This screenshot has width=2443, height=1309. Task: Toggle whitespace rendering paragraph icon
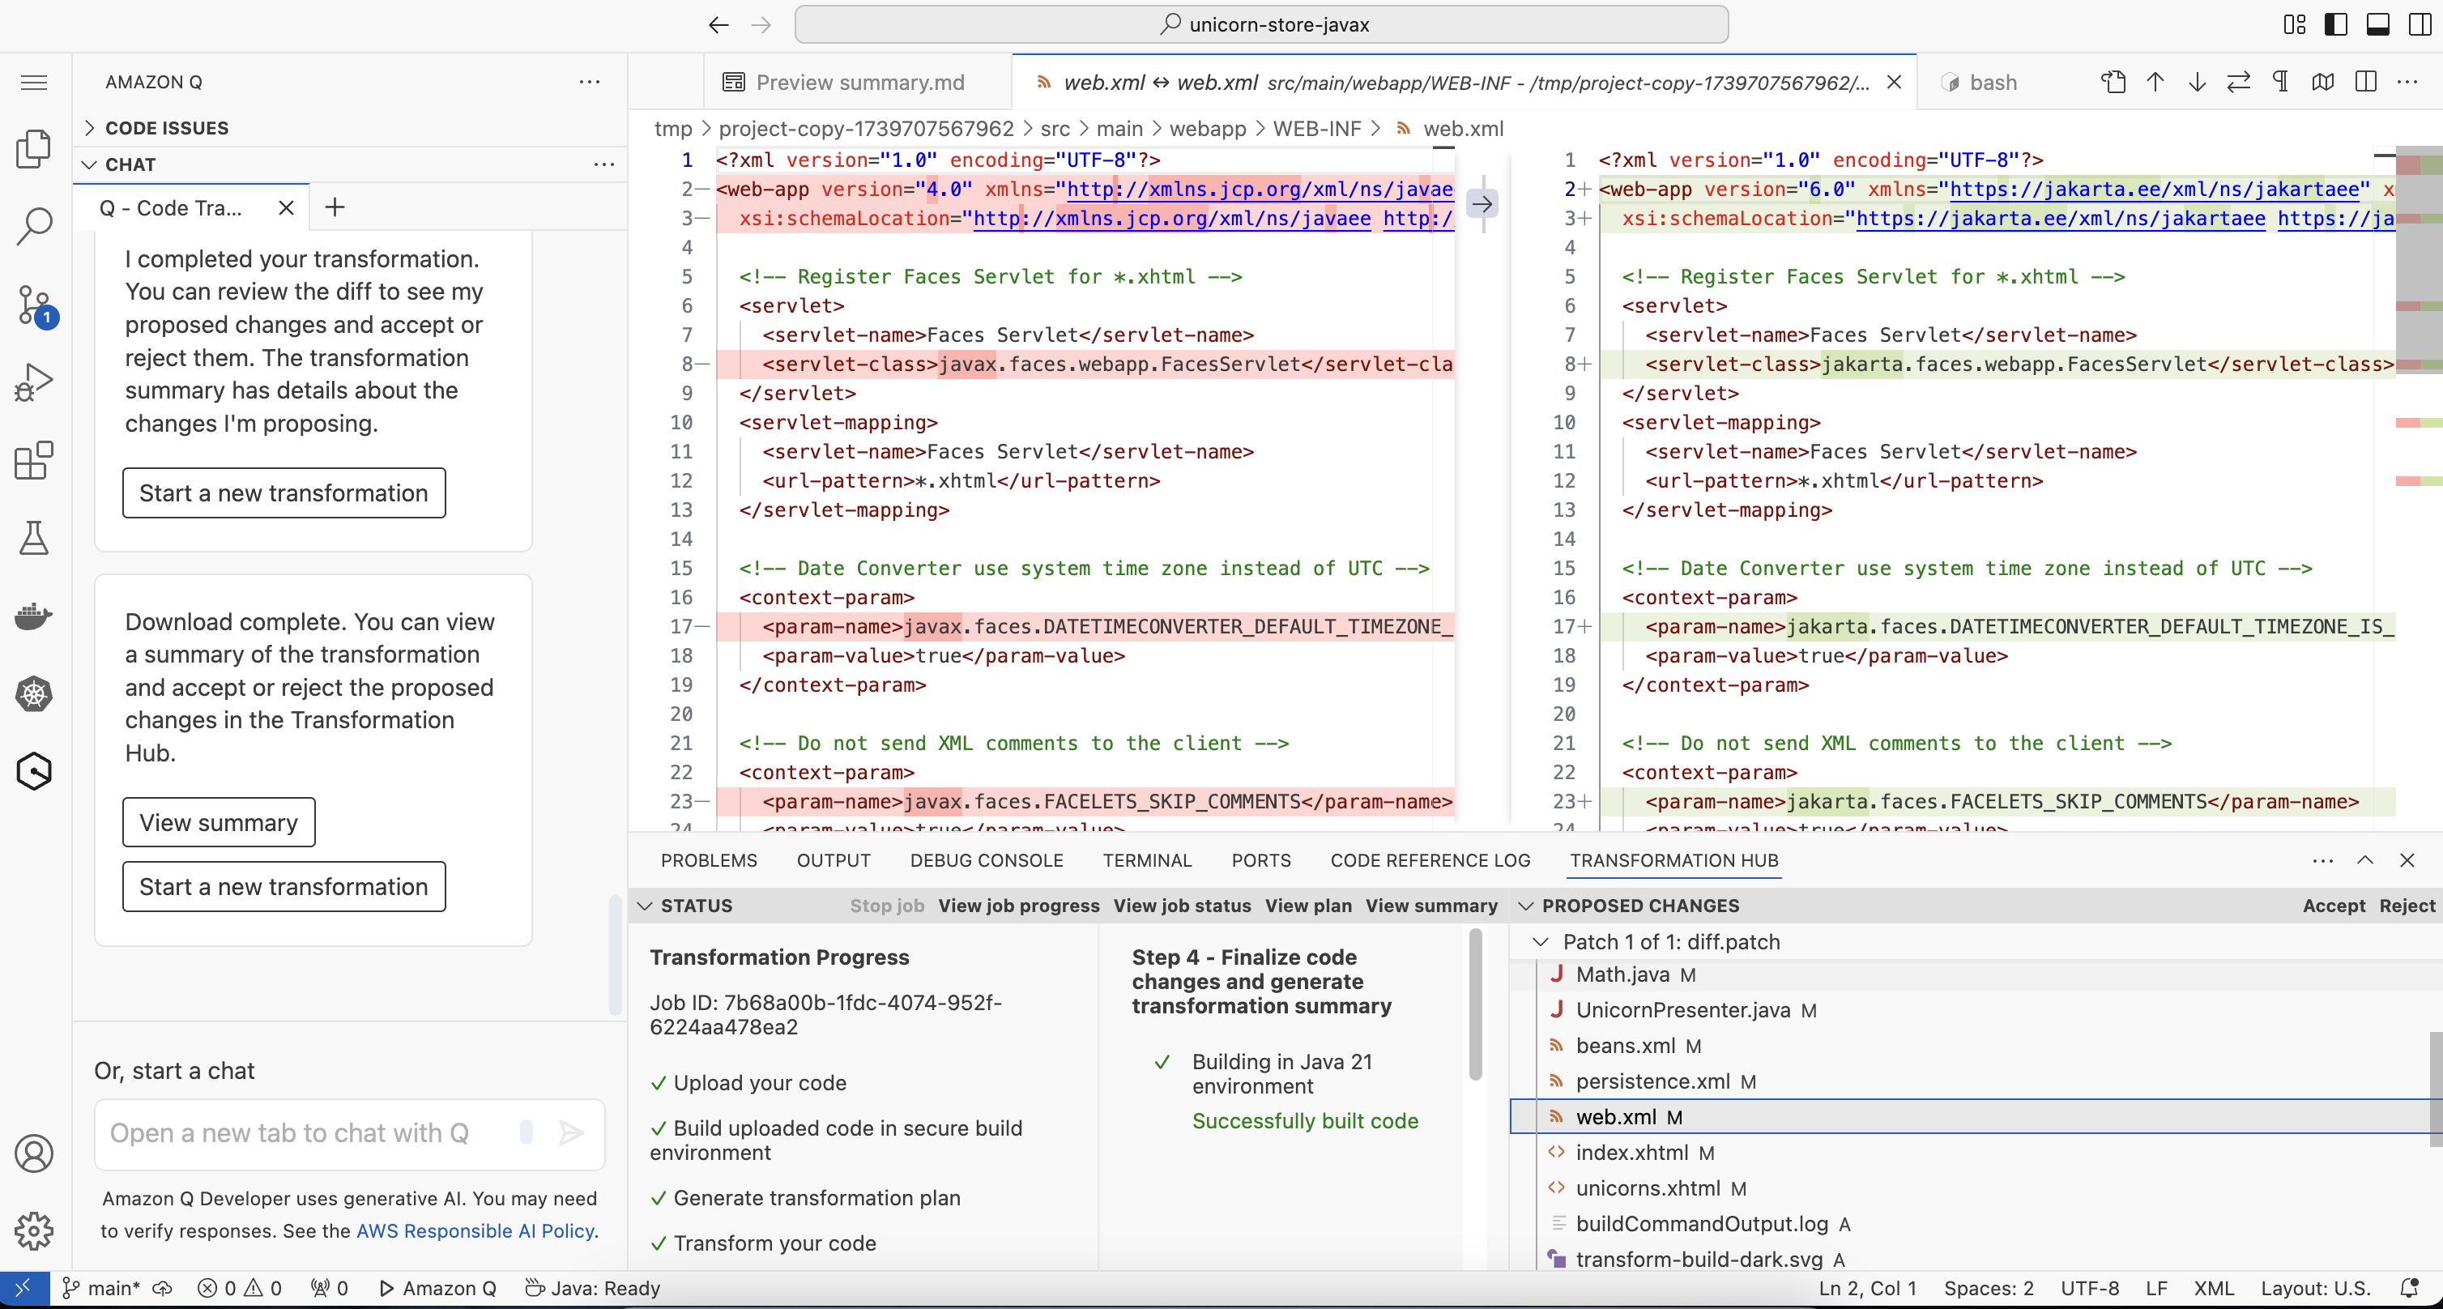click(x=2281, y=83)
